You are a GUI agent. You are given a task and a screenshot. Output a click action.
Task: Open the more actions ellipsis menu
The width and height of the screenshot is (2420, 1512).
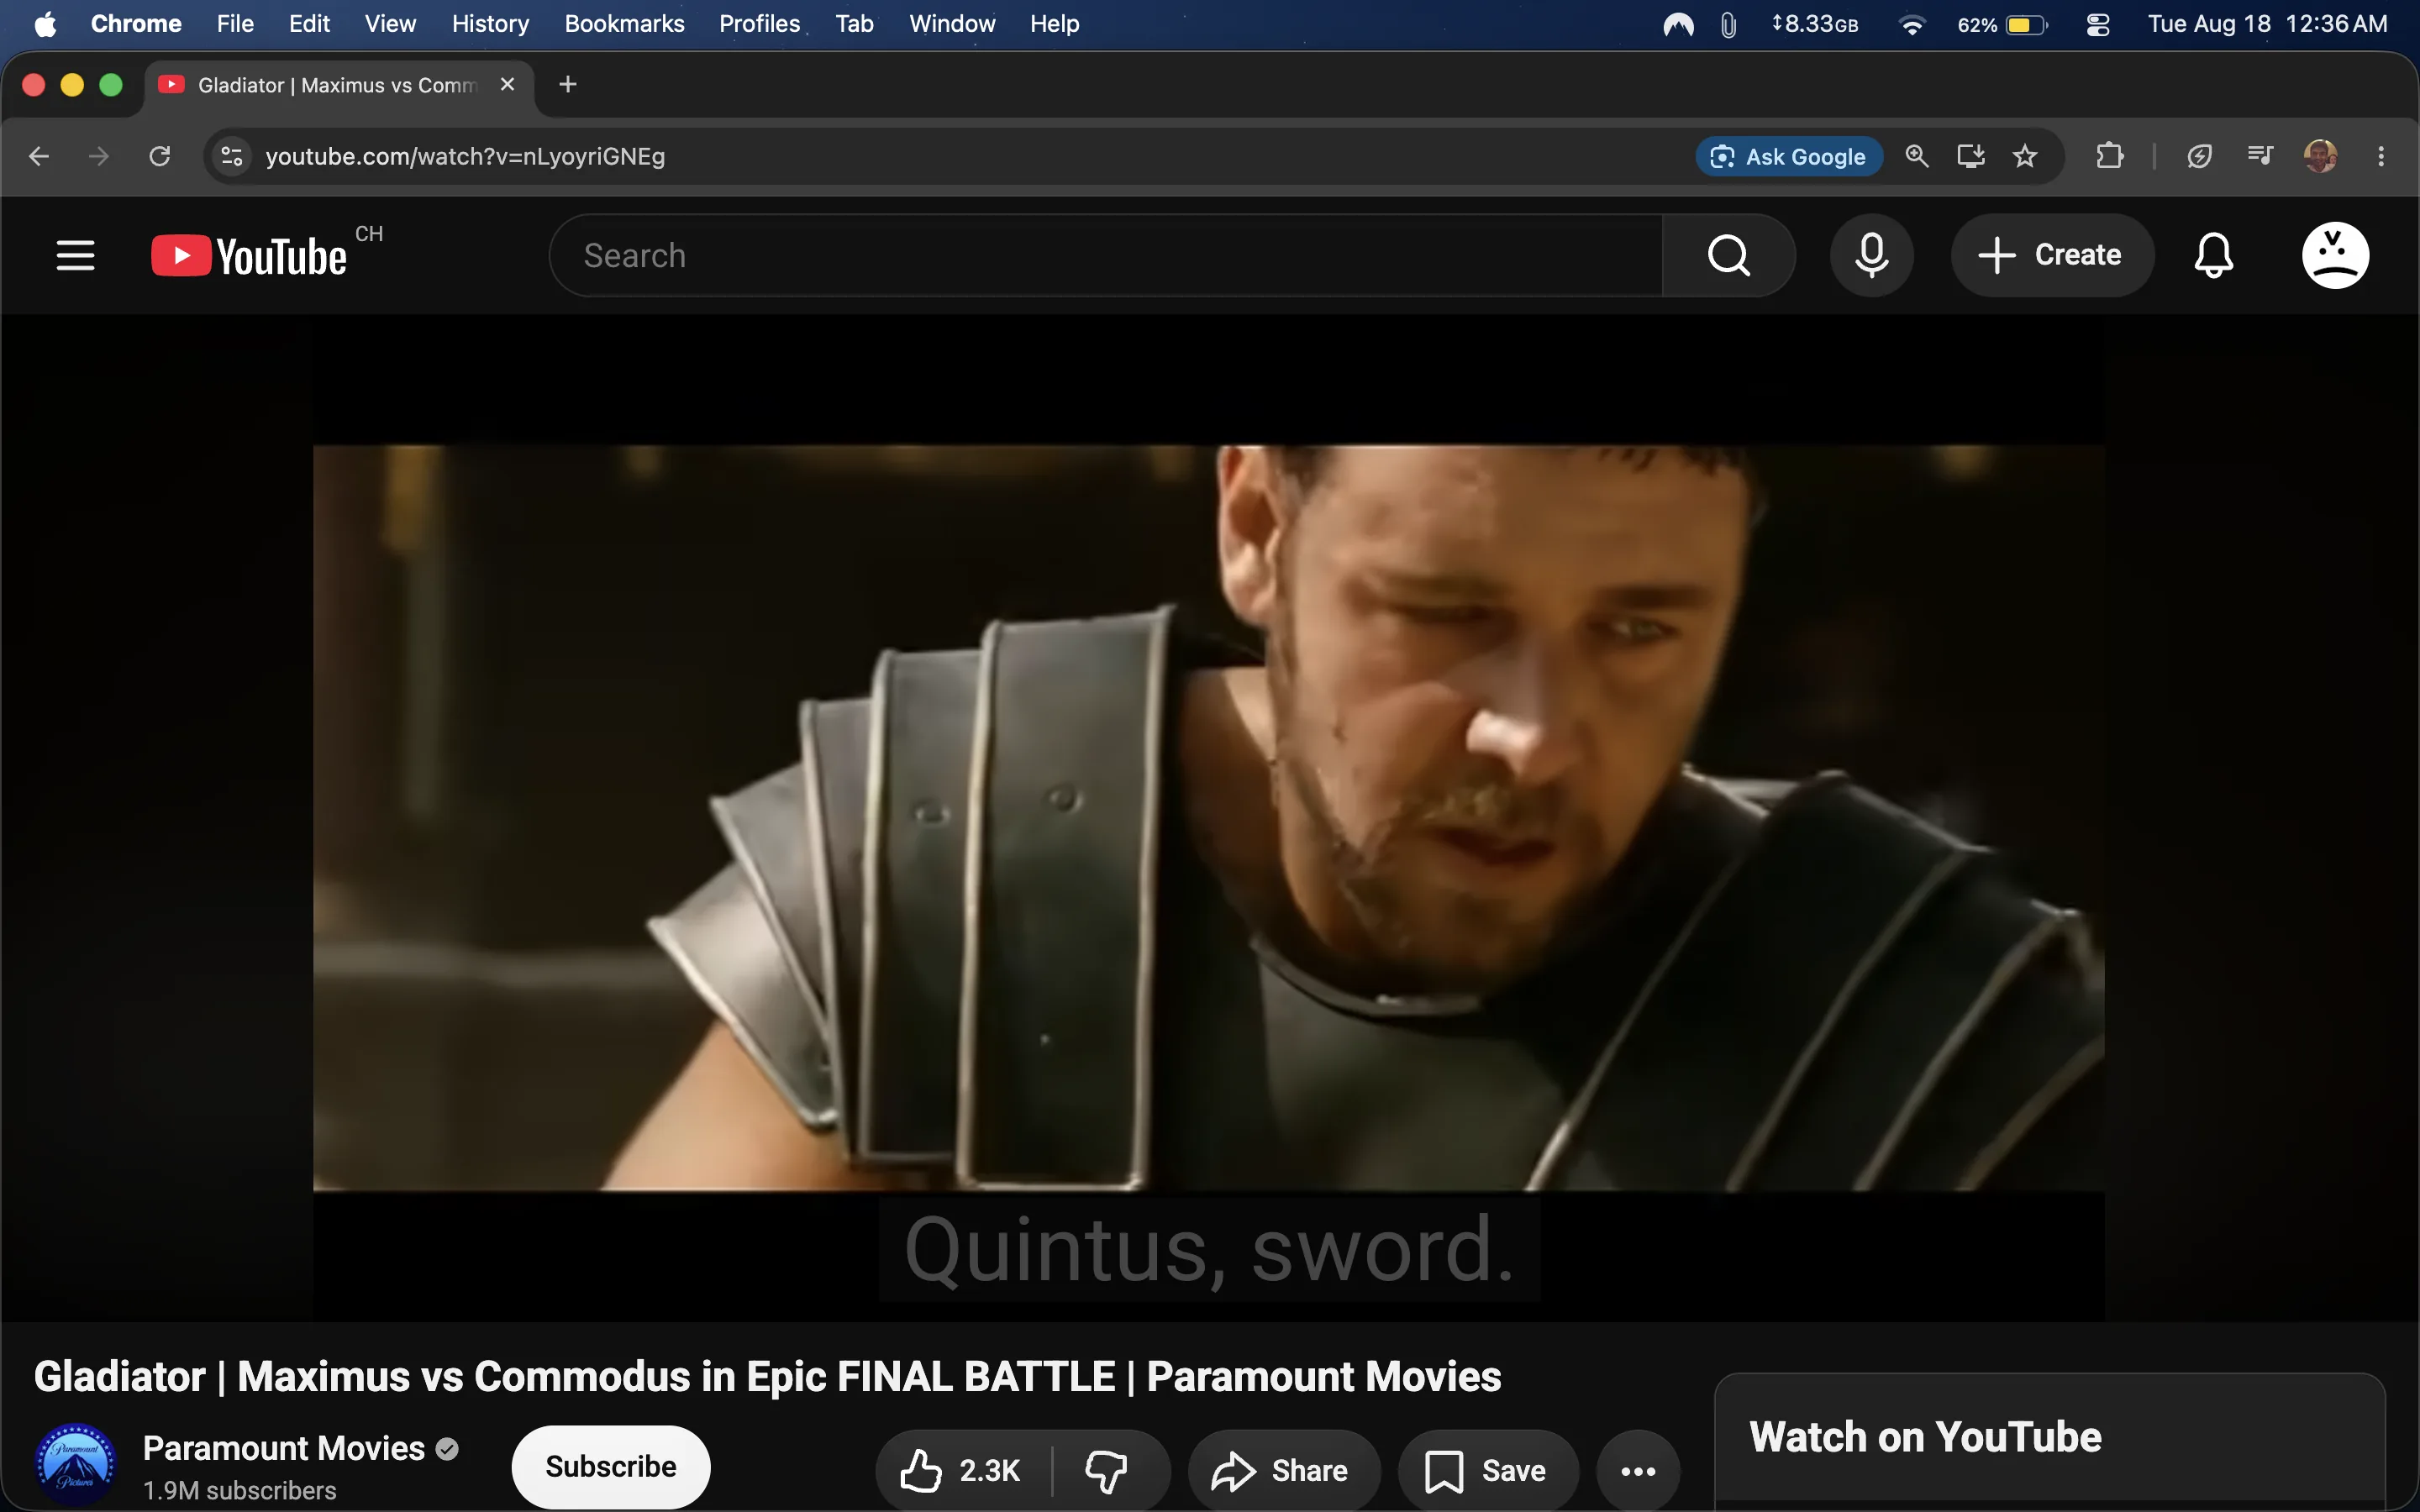(1638, 1470)
